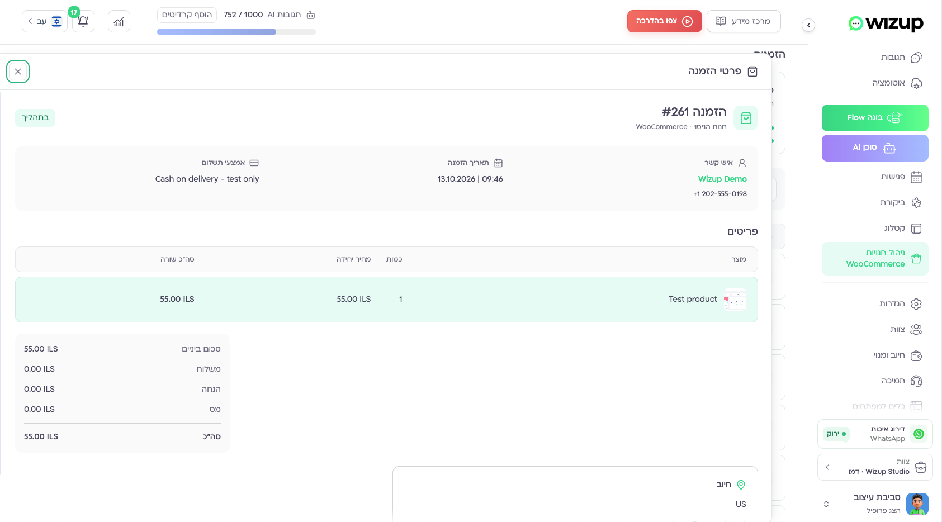The height and width of the screenshot is (522, 942).
Task: Click the אמצעי תשלום card icon
Action: click(254, 163)
